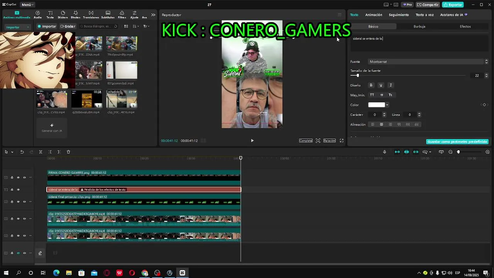Switch to the Avatares de IA tab
The height and width of the screenshot is (278, 494).
coord(453,15)
